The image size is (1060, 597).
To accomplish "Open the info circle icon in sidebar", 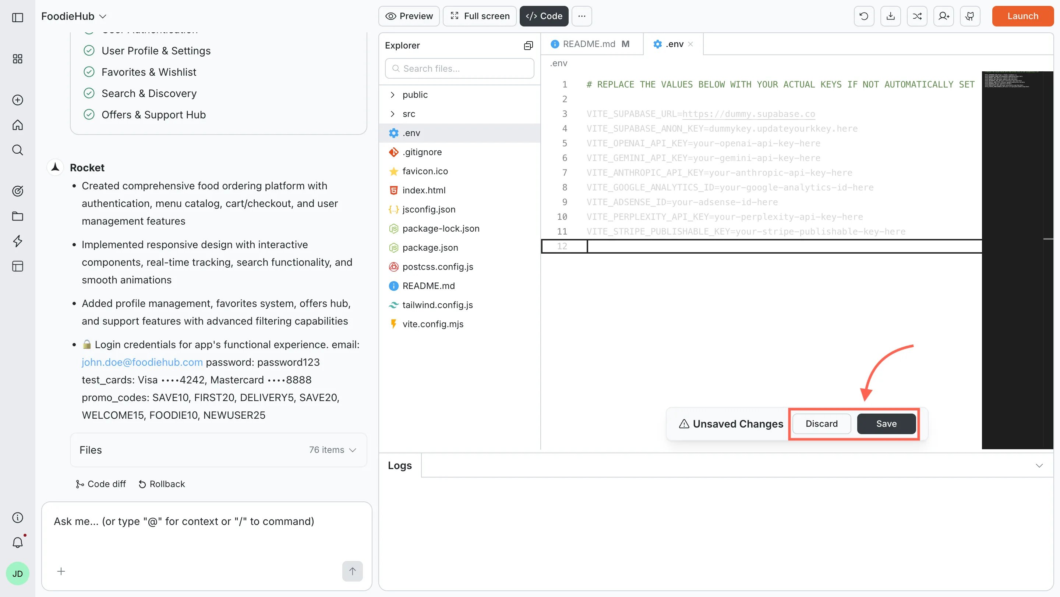I will [17, 518].
